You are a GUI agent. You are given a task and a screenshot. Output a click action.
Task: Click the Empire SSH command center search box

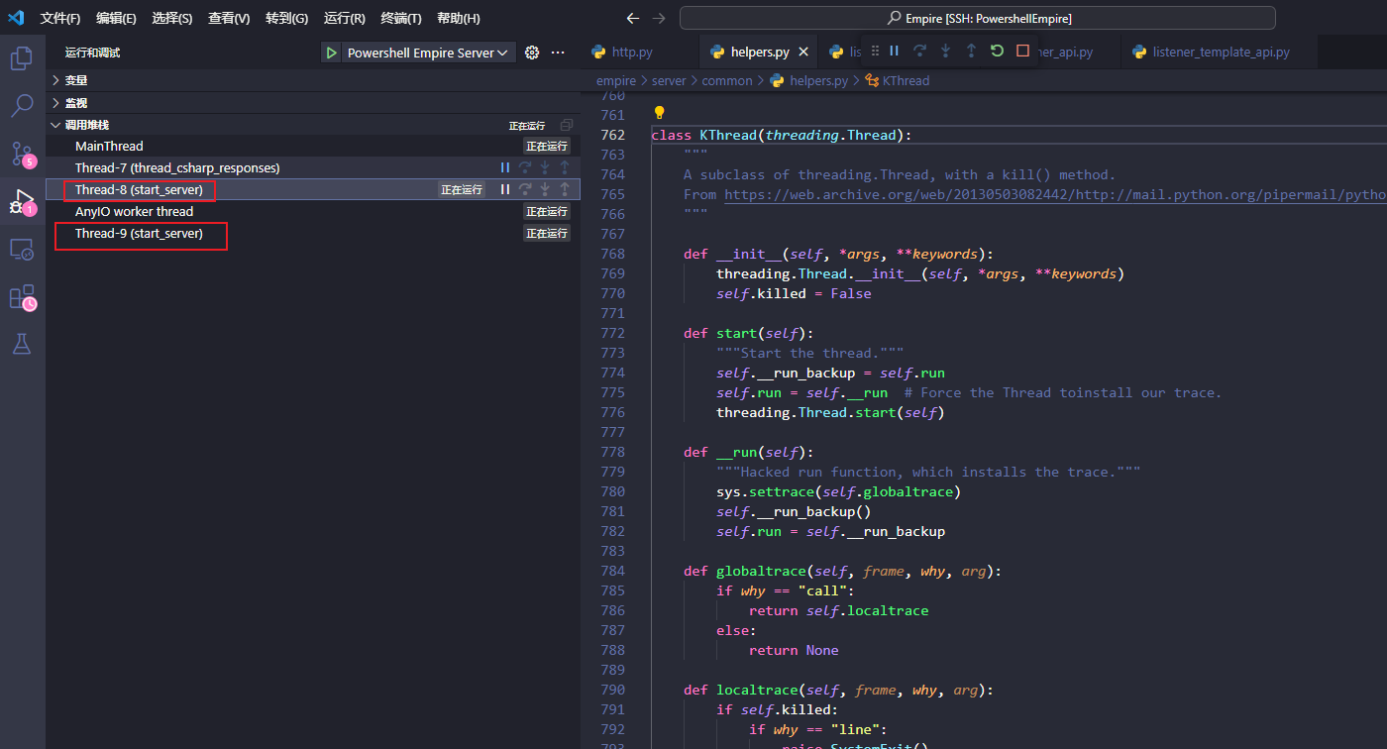978,18
